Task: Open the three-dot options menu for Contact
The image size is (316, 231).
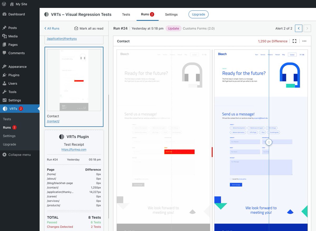Action: [304, 41]
